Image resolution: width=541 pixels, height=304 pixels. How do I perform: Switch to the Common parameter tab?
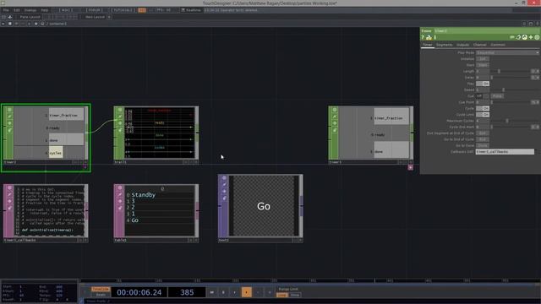[498, 45]
